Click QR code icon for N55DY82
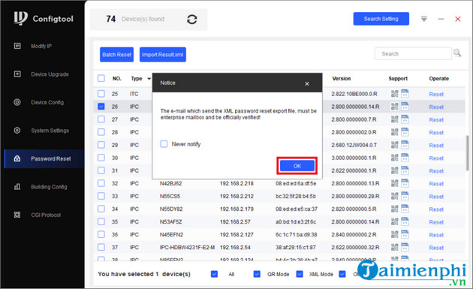 395,209
